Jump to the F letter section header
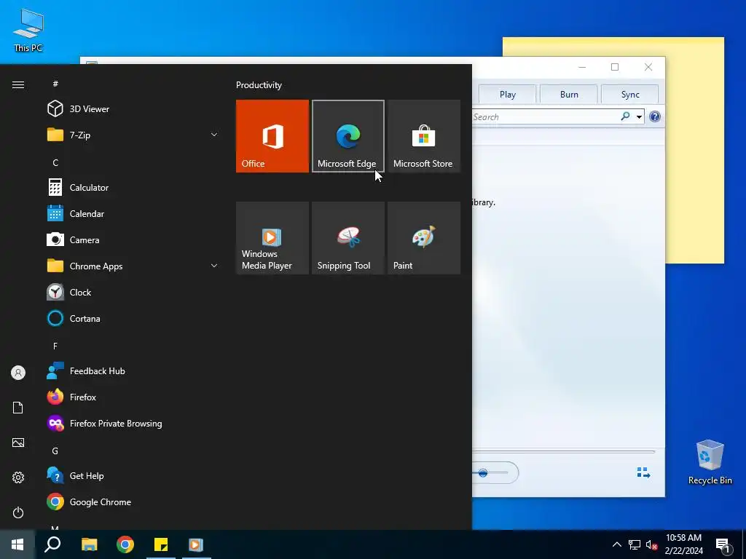Image resolution: width=746 pixels, height=559 pixels. tap(55, 346)
